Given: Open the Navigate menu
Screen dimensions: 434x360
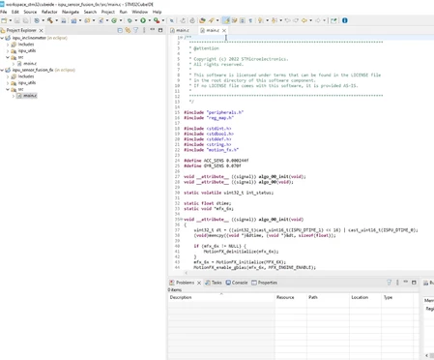Looking at the screenshot, I should coord(71,12).
